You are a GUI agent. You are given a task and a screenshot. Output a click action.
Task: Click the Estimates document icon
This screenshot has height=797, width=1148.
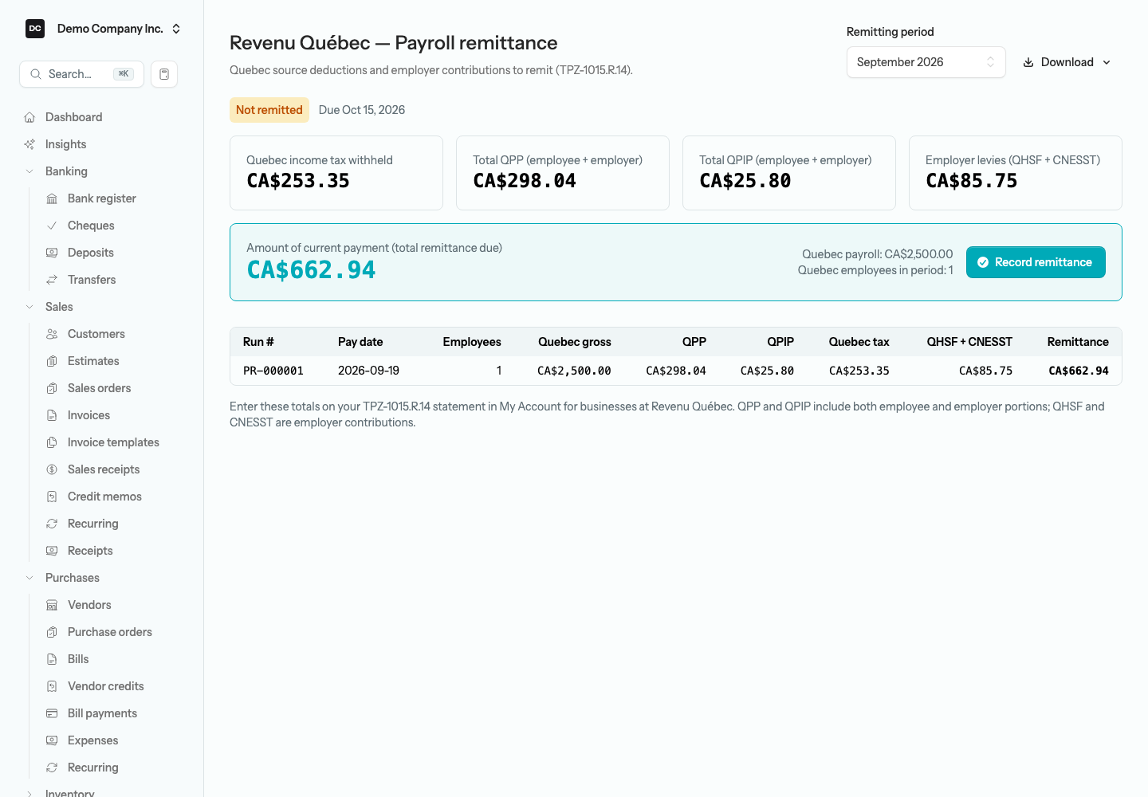(x=52, y=361)
